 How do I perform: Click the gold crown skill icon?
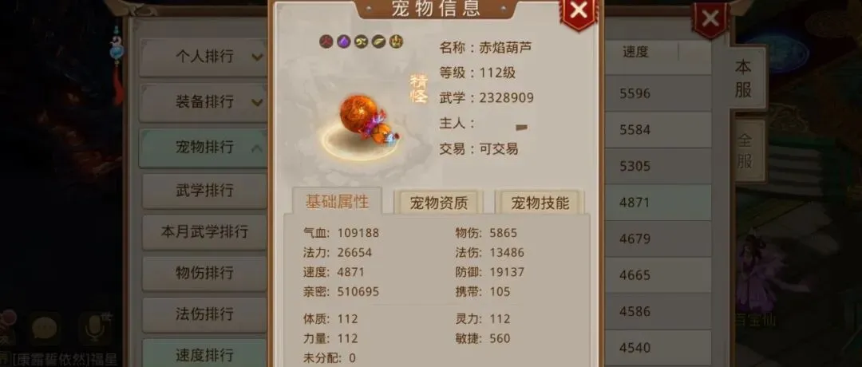click(x=396, y=41)
